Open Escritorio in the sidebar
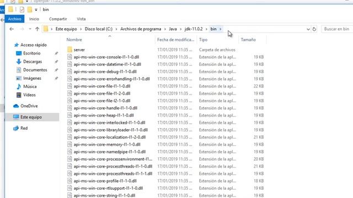 tap(32, 53)
